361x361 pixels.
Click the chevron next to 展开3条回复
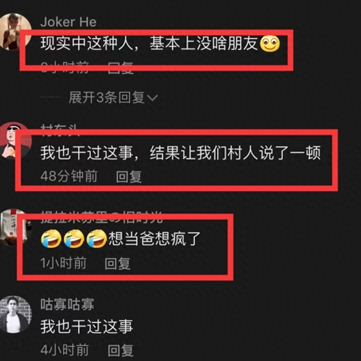[x=152, y=97]
